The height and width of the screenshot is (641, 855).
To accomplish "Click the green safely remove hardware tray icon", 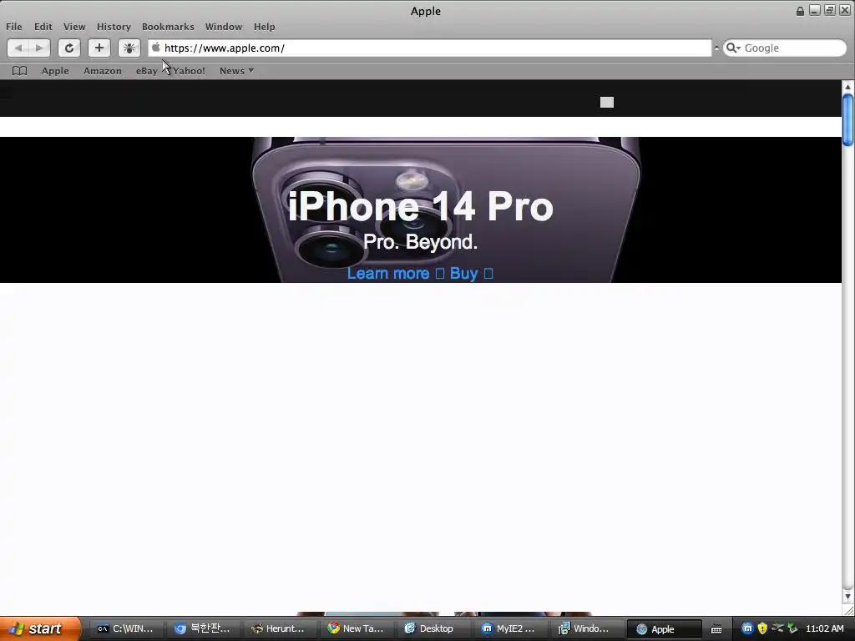I will (792, 628).
